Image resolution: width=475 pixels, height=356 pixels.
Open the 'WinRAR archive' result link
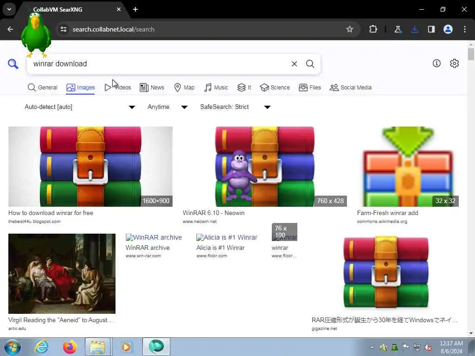148,248
